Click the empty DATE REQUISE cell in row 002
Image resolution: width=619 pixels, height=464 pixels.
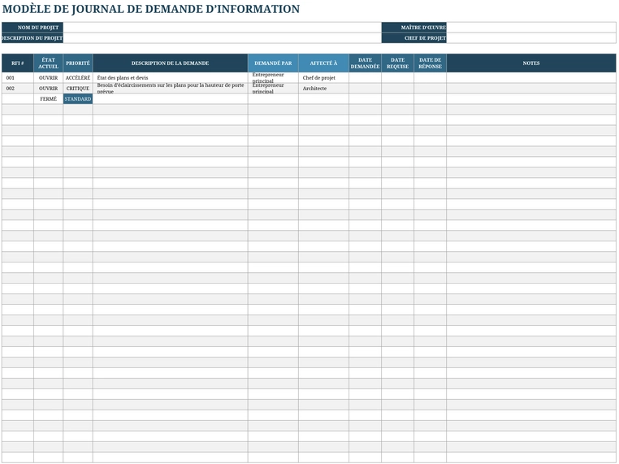point(397,89)
